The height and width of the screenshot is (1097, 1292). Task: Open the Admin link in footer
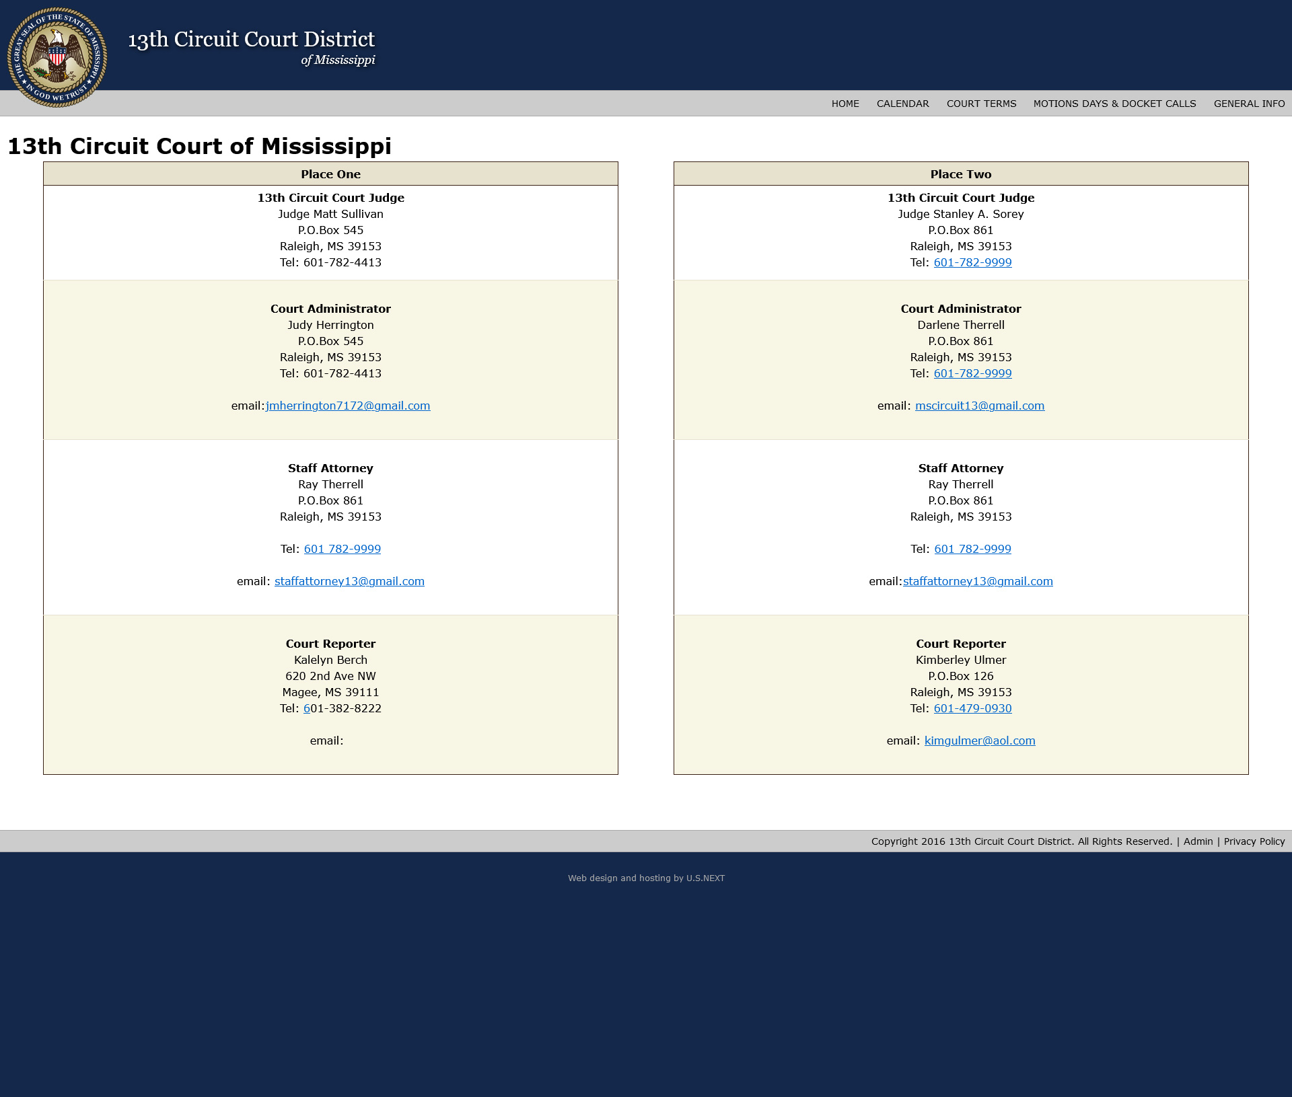1198,841
